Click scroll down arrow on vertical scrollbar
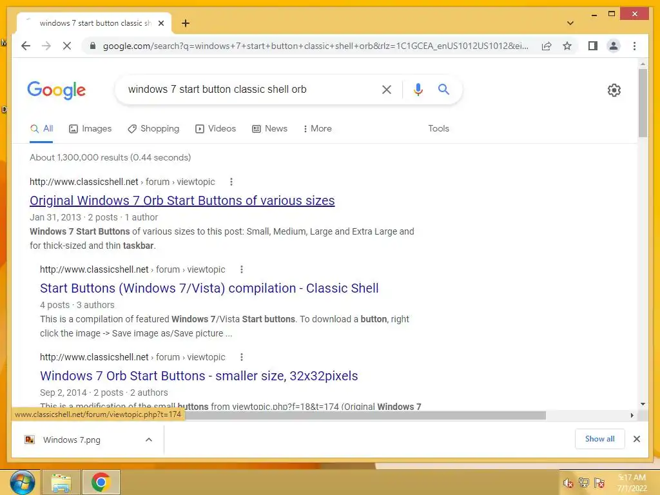Image resolution: width=660 pixels, height=495 pixels. [643, 404]
